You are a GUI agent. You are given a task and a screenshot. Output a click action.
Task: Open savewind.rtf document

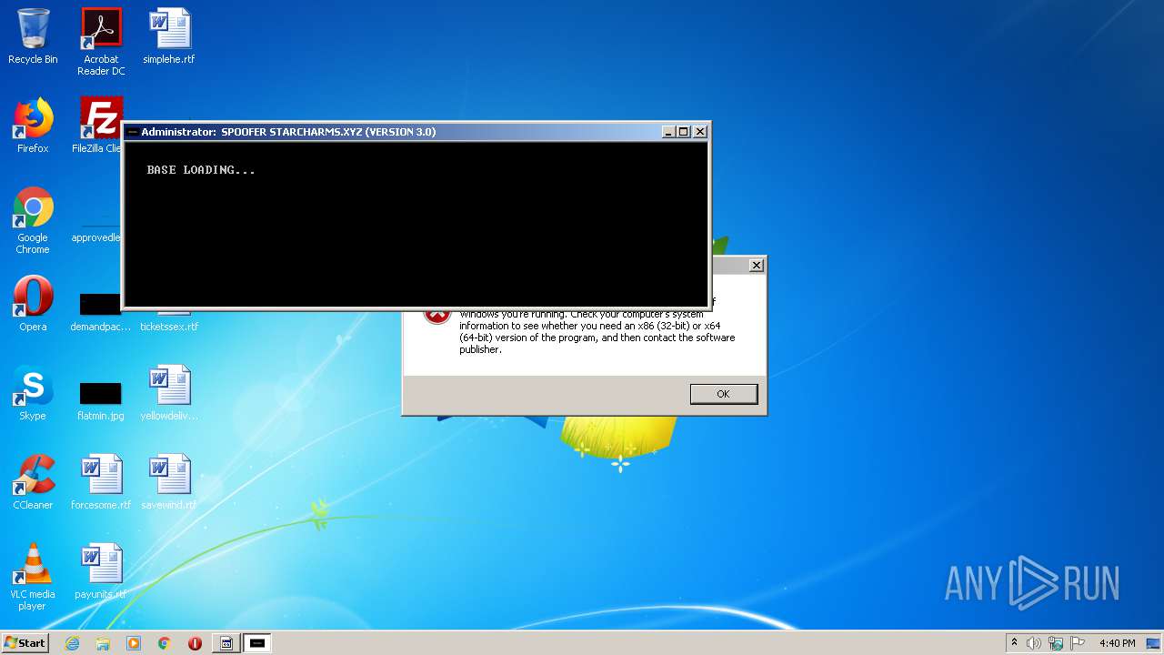169,482
